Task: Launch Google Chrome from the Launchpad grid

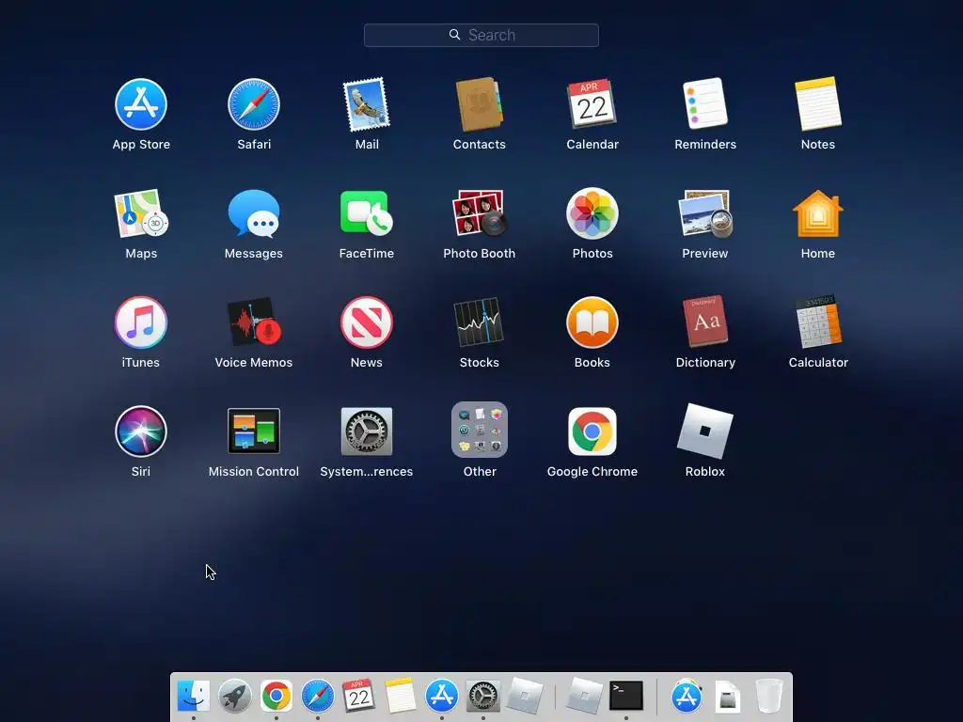Action: [592, 432]
